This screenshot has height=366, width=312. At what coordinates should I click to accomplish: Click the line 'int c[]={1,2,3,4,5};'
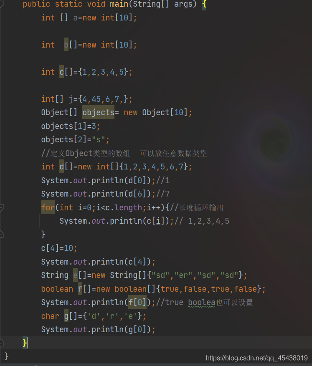pyautogui.click(x=86, y=72)
